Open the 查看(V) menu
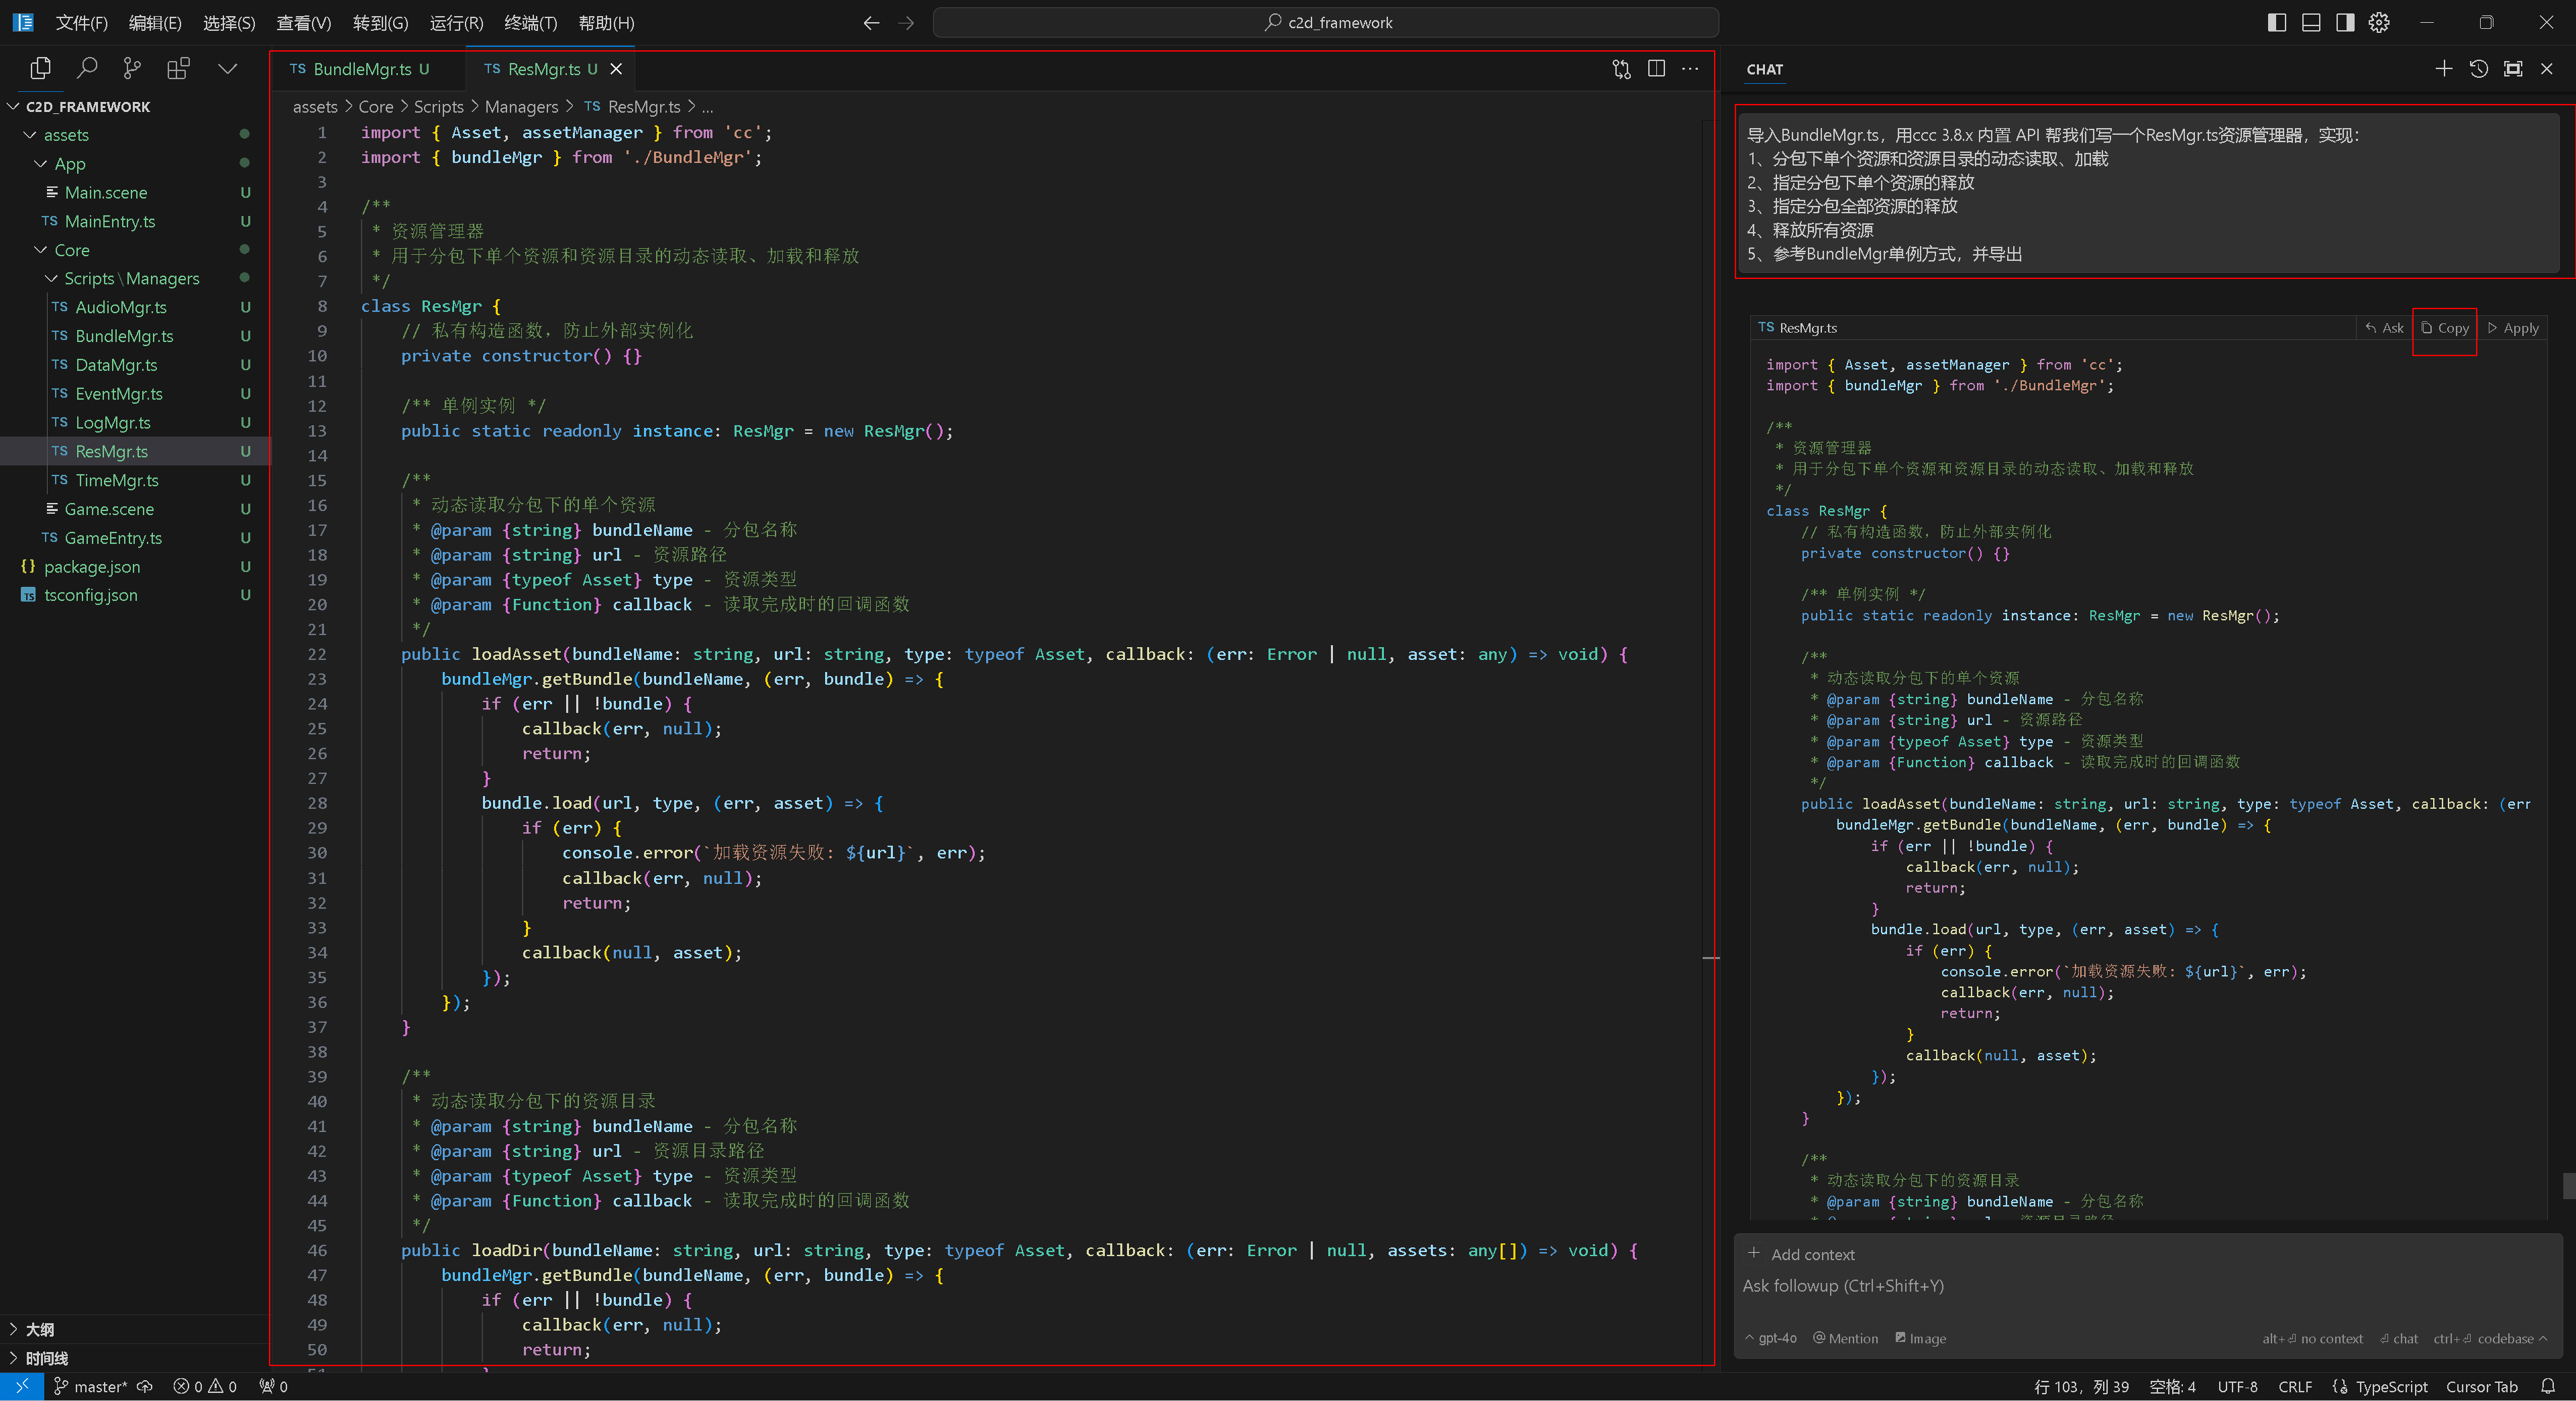The height and width of the screenshot is (1401, 2576). (304, 22)
